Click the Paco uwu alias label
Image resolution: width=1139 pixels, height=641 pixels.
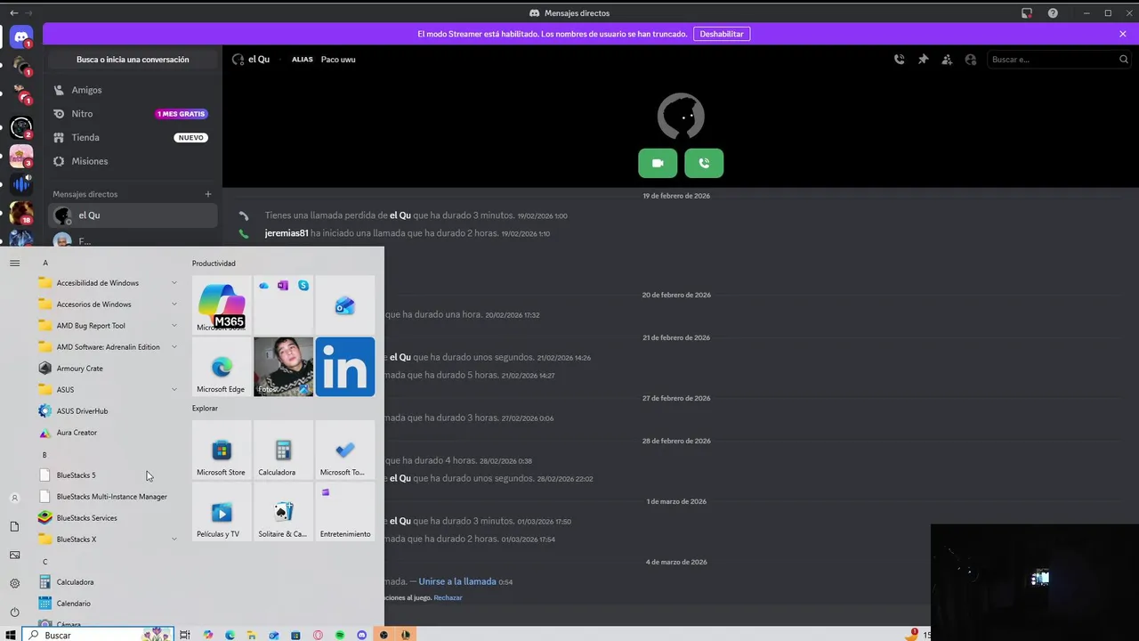(x=338, y=60)
